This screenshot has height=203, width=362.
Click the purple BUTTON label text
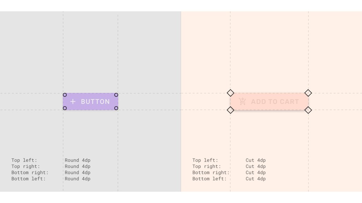[x=95, y=101]
